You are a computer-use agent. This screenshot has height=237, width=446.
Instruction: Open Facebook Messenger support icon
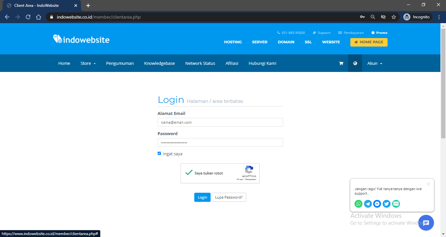(x=377, y=204)
